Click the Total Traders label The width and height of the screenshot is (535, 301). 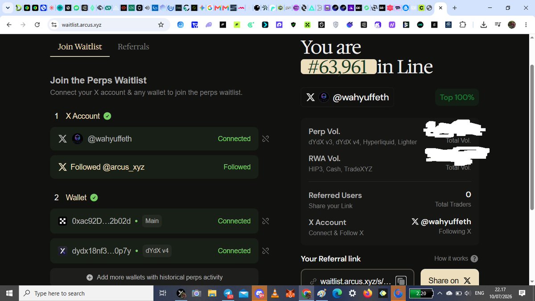coord(453,204)
